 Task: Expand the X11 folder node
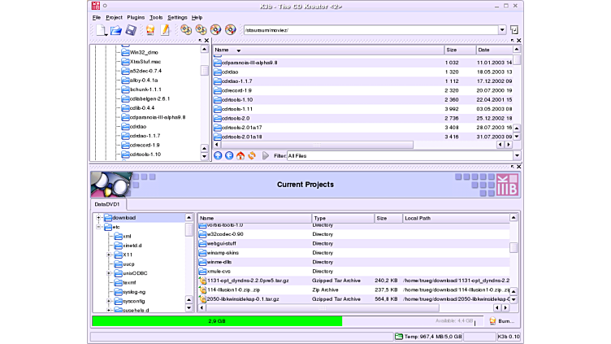click(x=109, y=255)
